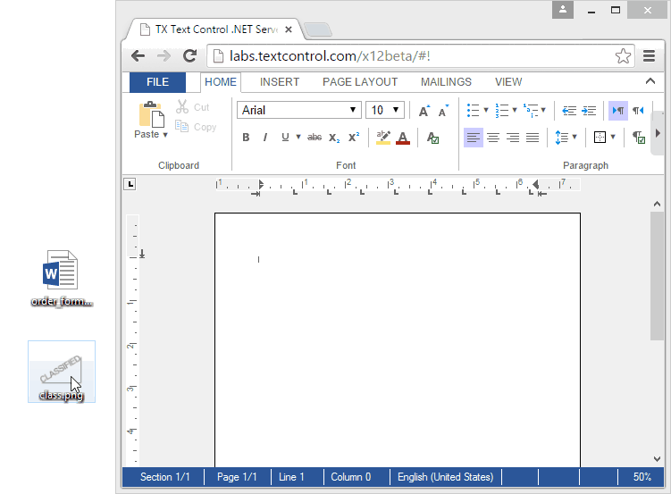This screenshot has height=494, width=671.
Task: Bookmark page with star icon
Action: [x=623, y=56]
